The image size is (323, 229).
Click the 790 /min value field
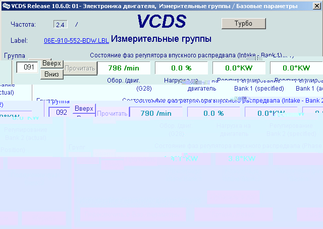pyautogui.click(x=156, y=113)
